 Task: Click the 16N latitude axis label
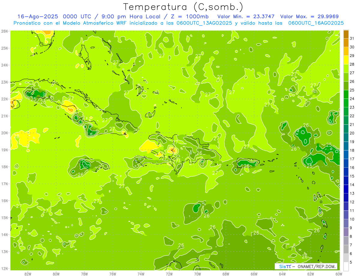(4, 201)
